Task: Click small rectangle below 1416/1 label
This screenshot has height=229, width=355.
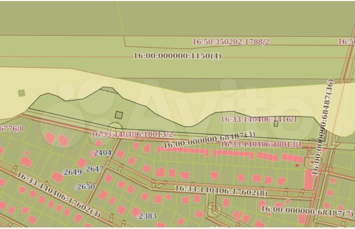Action: point(276,124)
